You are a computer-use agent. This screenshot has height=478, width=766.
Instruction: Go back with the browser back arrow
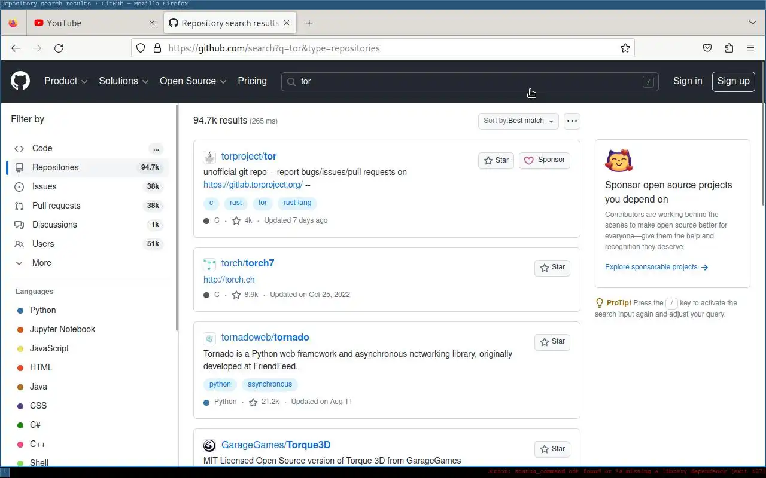[x=16, y=48]
